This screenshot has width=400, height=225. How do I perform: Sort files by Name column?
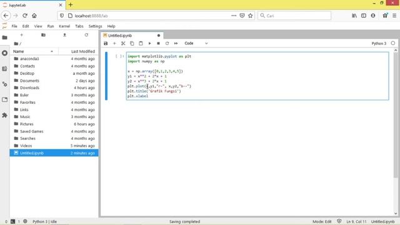[x=34, y=51]
